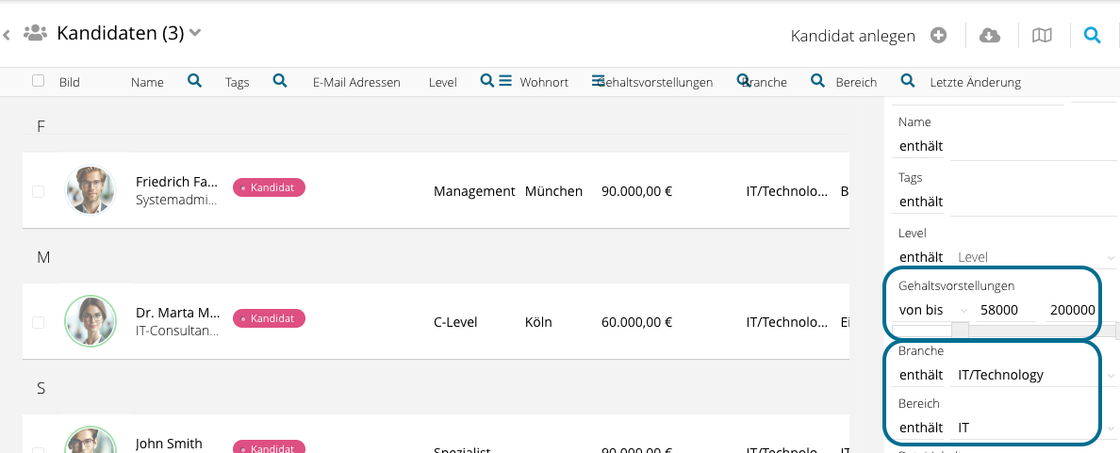Click the 200000 maximum salary field
This screenshot has width=1120, height=453.
pyautogui.click(x=1072, y=311)
